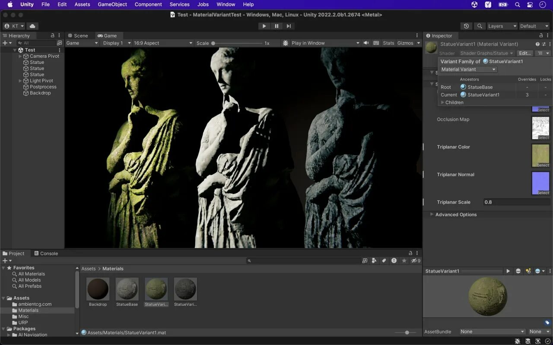Open the Undo History icon
553x345 pixels.
coord(466,26)
